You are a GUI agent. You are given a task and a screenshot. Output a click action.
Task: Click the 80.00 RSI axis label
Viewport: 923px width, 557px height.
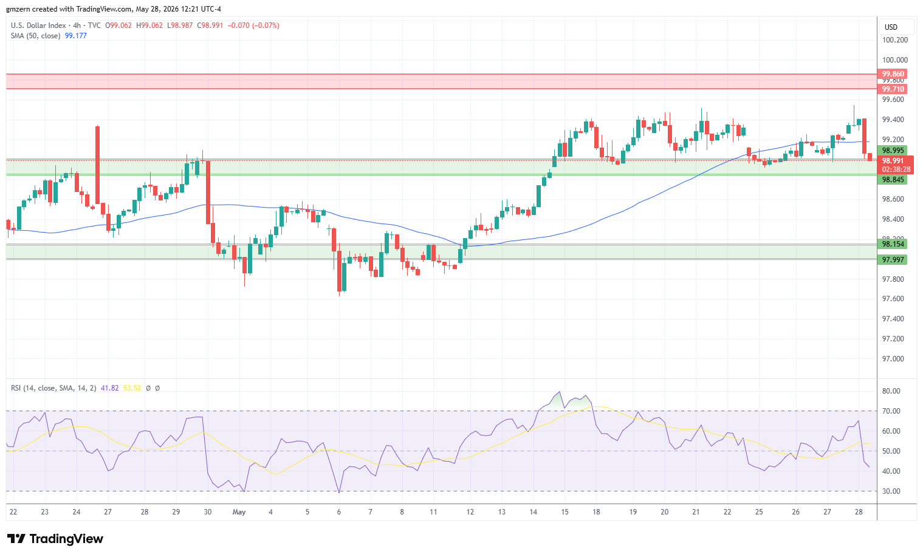coord(891,391)
